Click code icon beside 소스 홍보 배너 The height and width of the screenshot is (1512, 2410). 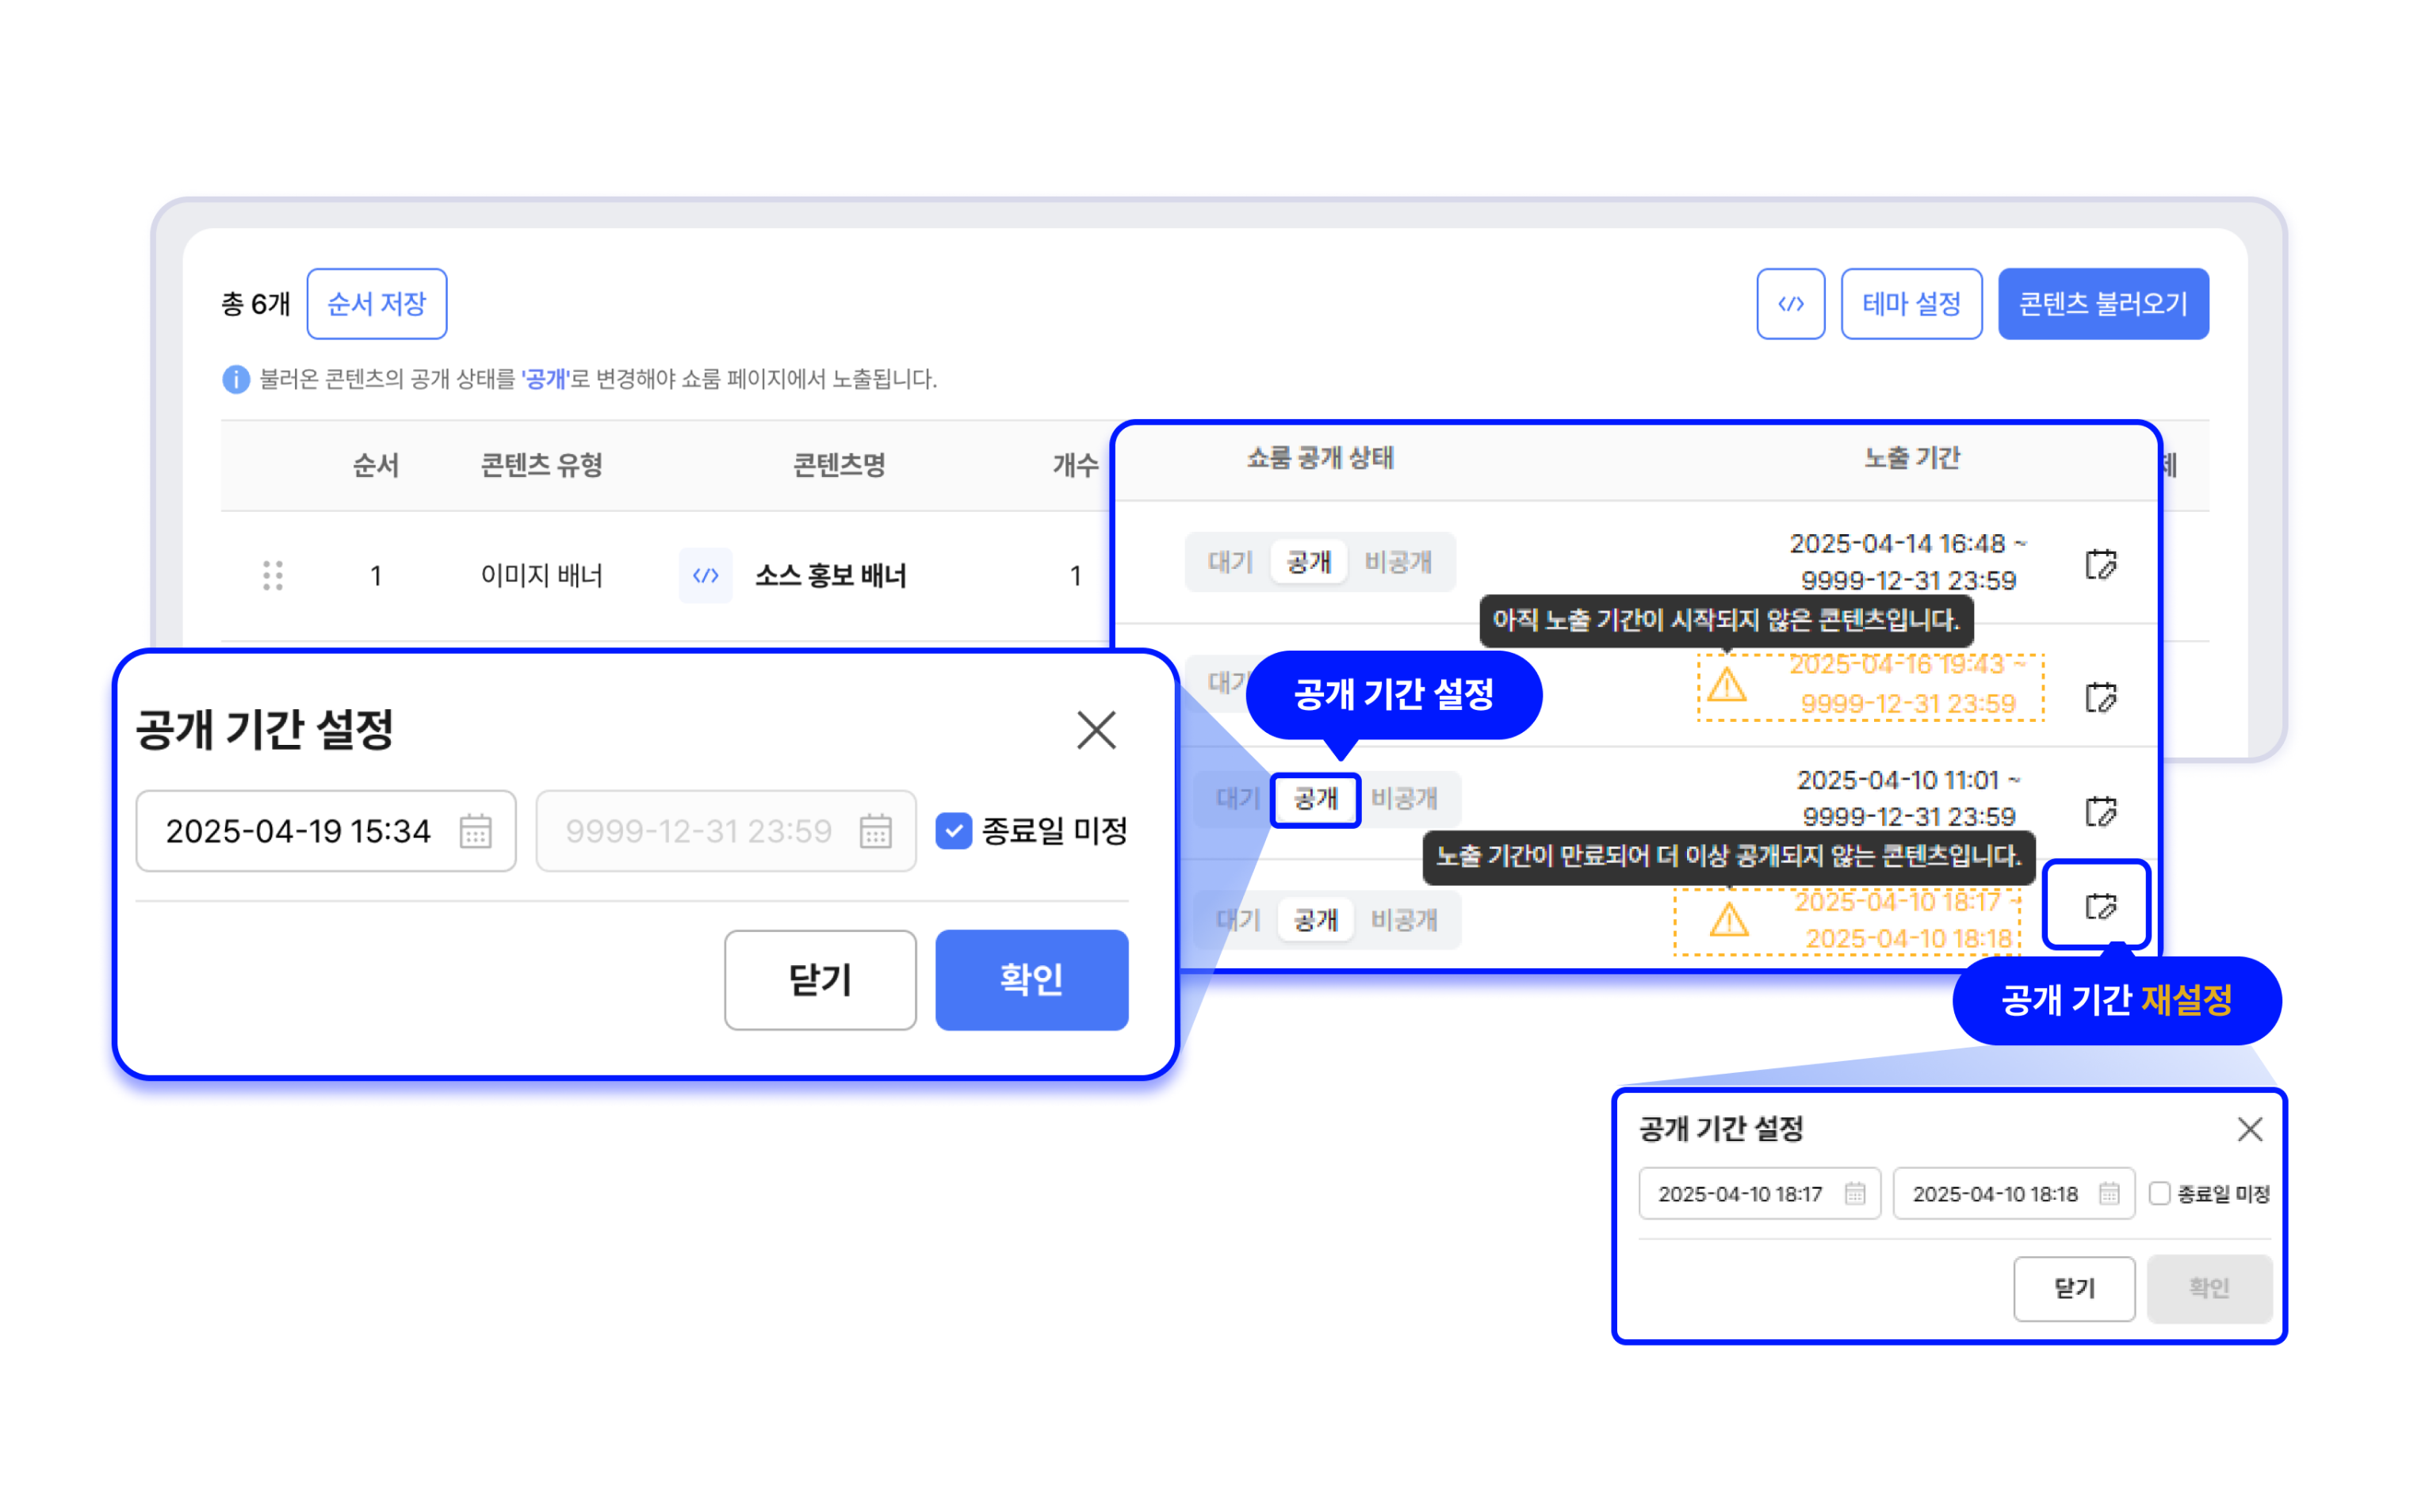point(706,575)
